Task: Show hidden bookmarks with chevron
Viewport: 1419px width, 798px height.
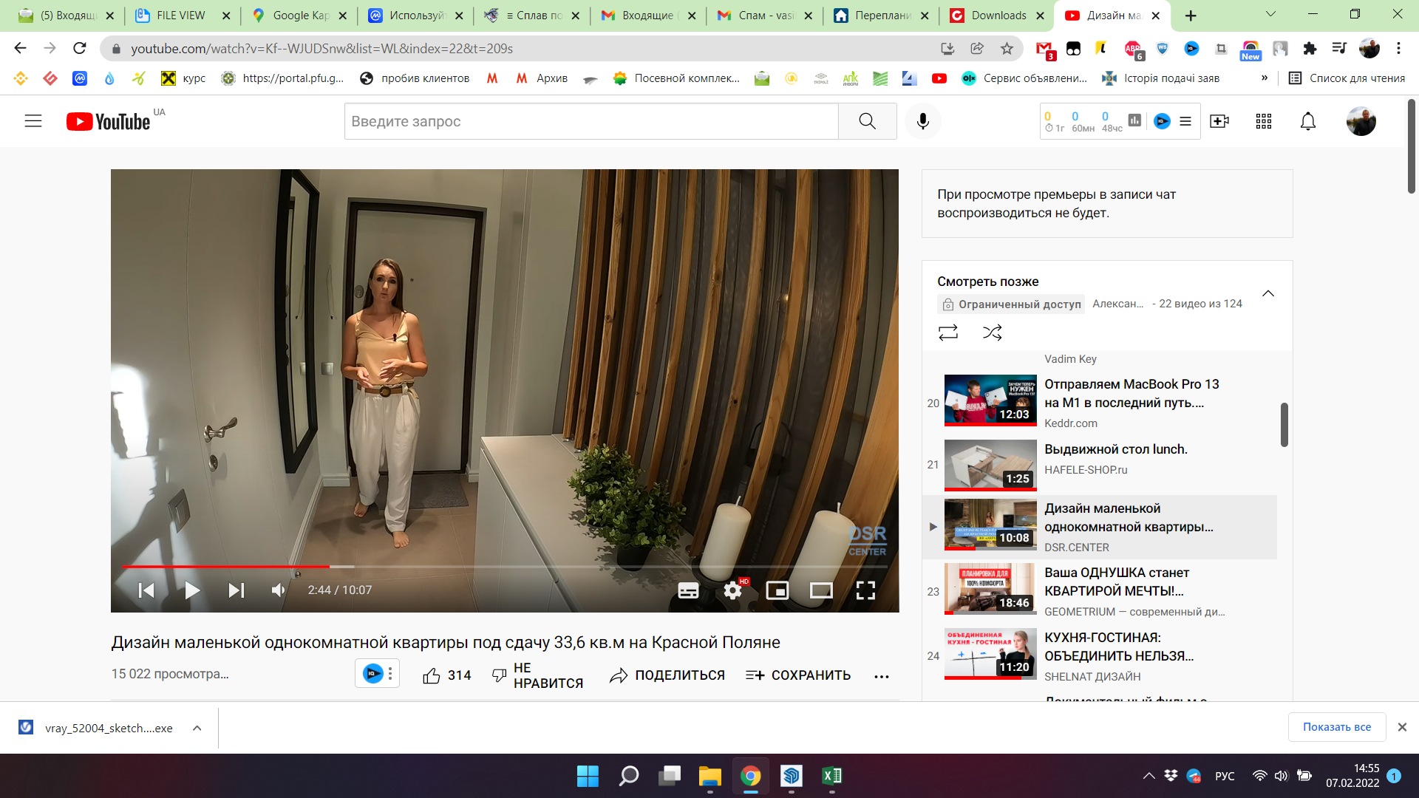Action: pyautogui.click(x=1265, y=78)
